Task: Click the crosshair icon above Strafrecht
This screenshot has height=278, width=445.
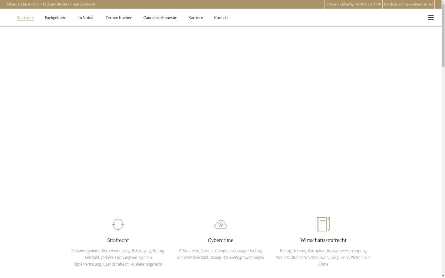Action: point(118,224)
